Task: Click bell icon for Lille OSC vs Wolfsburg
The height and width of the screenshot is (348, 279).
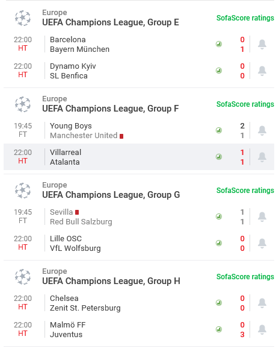Action: (x=262, y=243)
